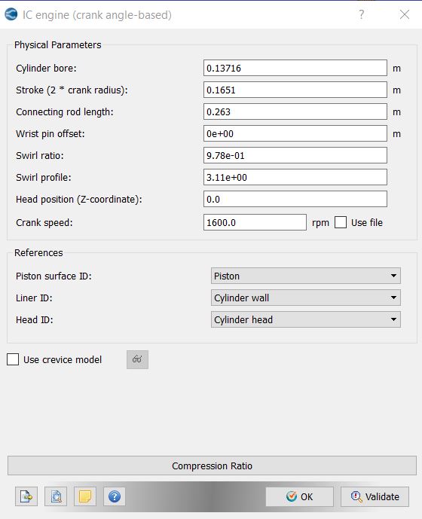
Task: Enable the Use crevice model checkbox
Action: [x=13, y=359]
